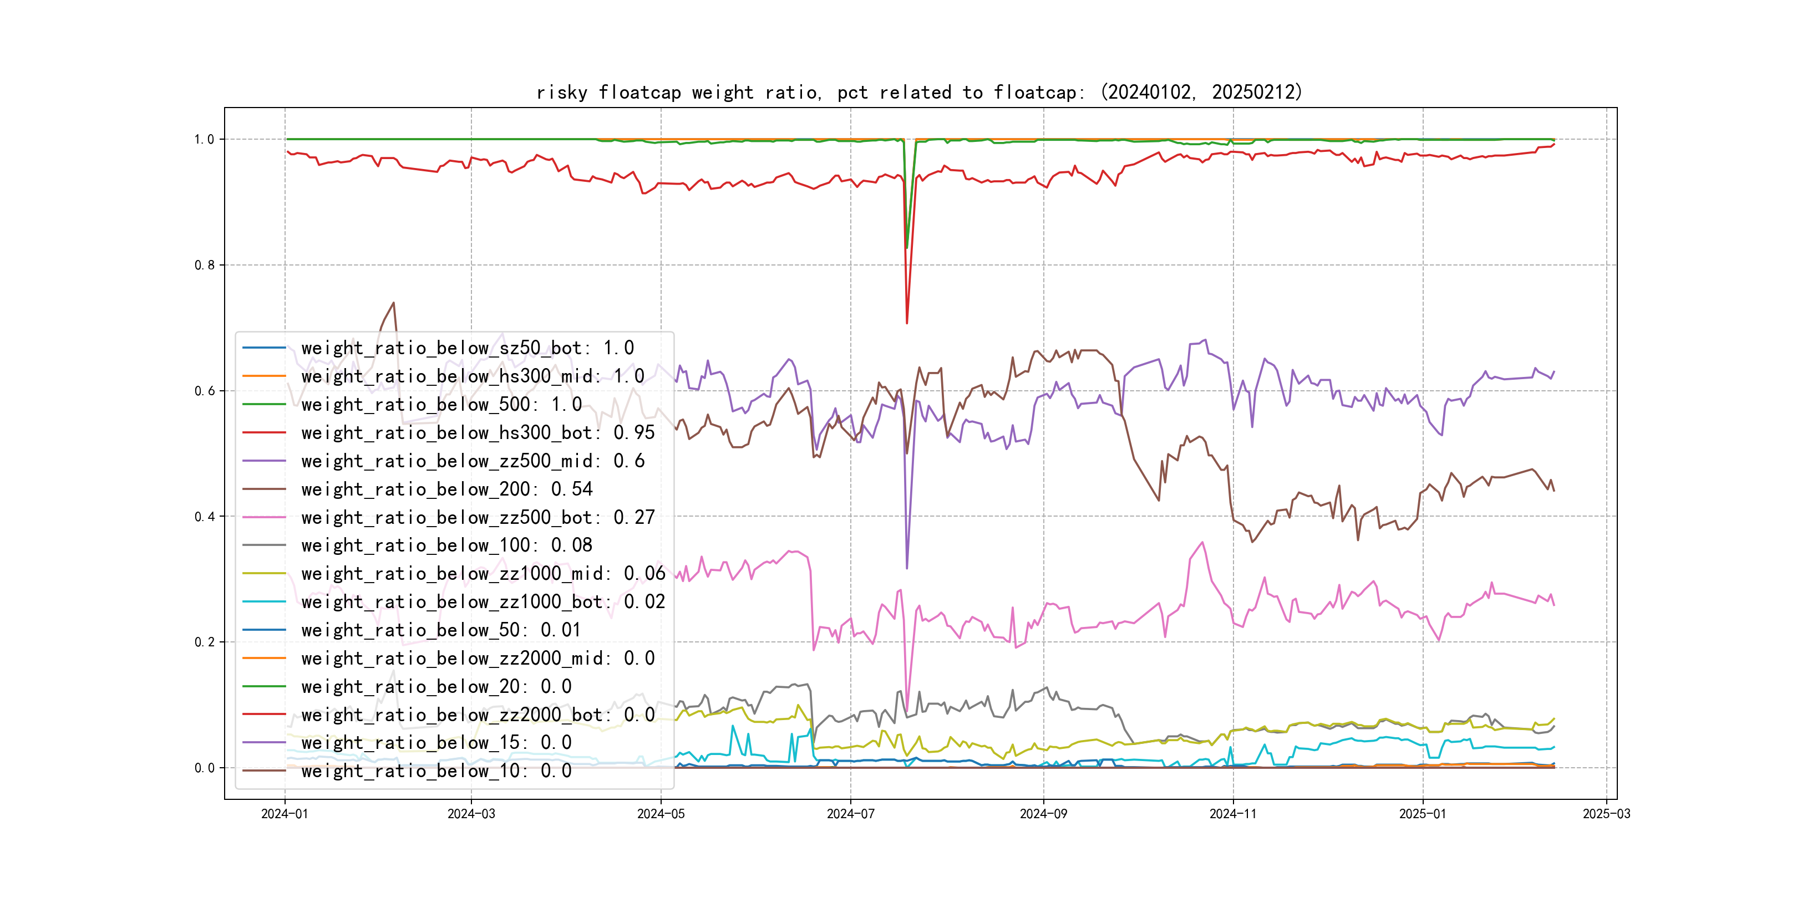Click legend entry weight_ratio_below_zz1000_bot
The width and height of the screenshot is (1797, 898).
(483, 601)
